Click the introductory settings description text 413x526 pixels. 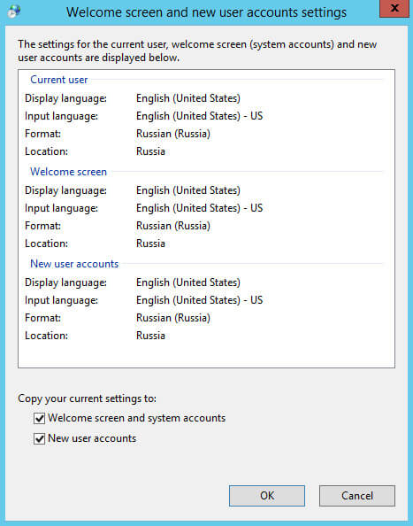(x=197, y=51)
